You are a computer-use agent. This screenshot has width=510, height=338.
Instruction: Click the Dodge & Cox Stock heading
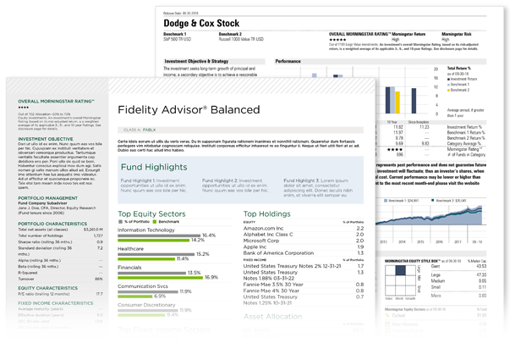(201, 23)
